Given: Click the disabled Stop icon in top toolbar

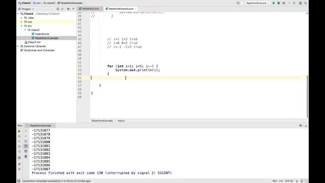Looking at the screenshot, I should 294,3.
